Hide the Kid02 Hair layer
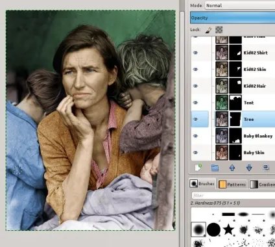 tap(196, 86)
